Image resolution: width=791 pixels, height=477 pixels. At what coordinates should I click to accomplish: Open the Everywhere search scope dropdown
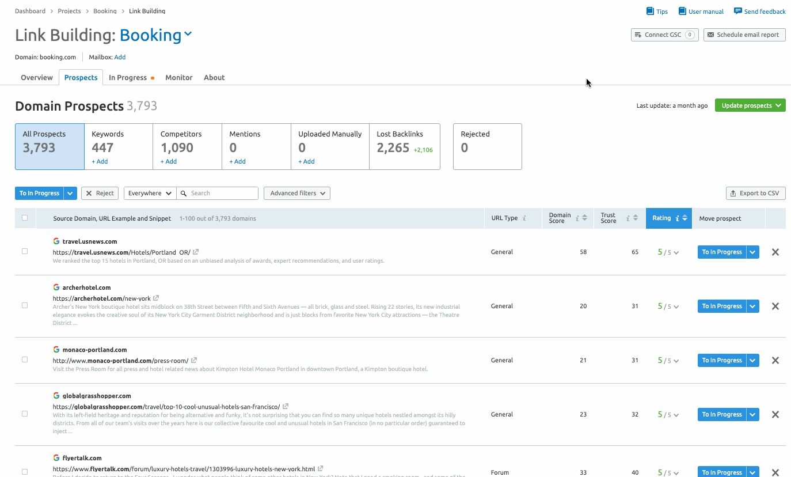pos(150,193)
